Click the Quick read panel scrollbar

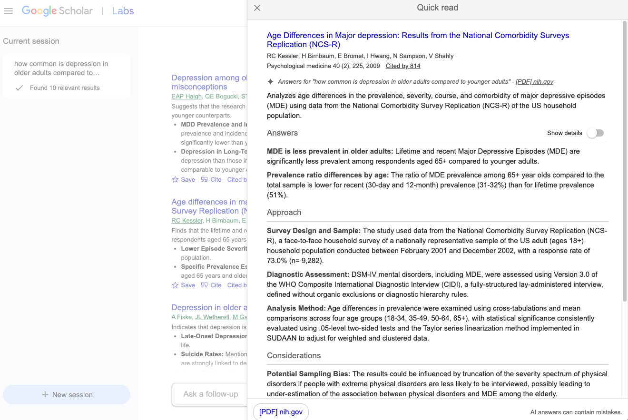(x=625, y=162)
